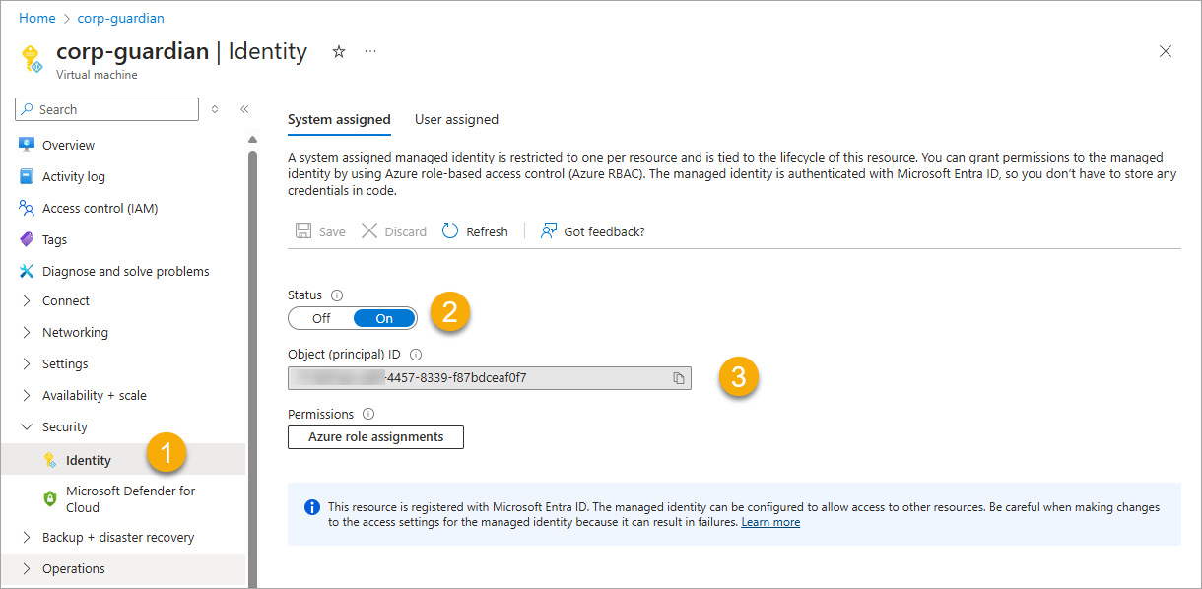Follow the Learn more link

pos(769,522)
